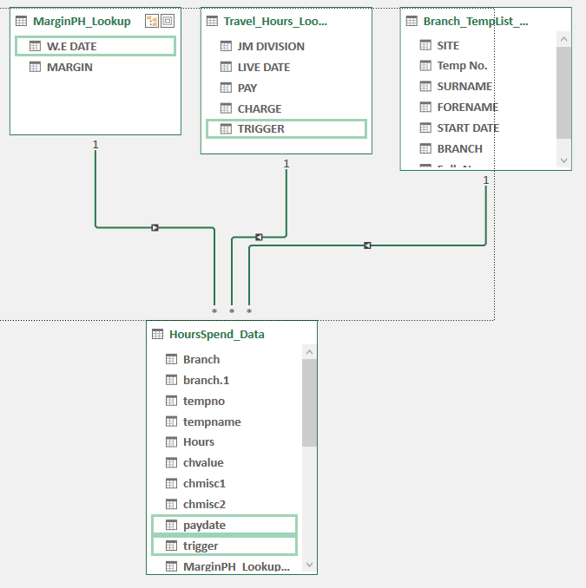Click the column icon beside SITE
This screenshot has height=588, width=586.
click(x=425, y=45)
